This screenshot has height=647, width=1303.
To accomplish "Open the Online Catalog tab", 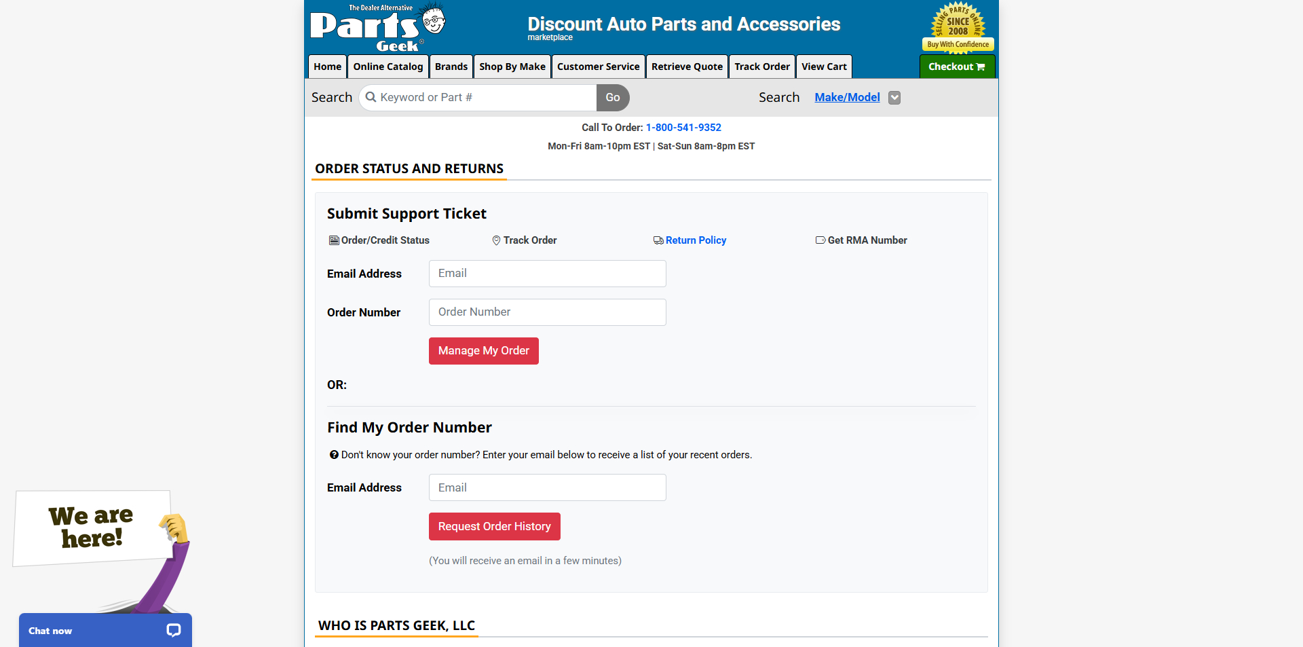I will coord(388,67).
